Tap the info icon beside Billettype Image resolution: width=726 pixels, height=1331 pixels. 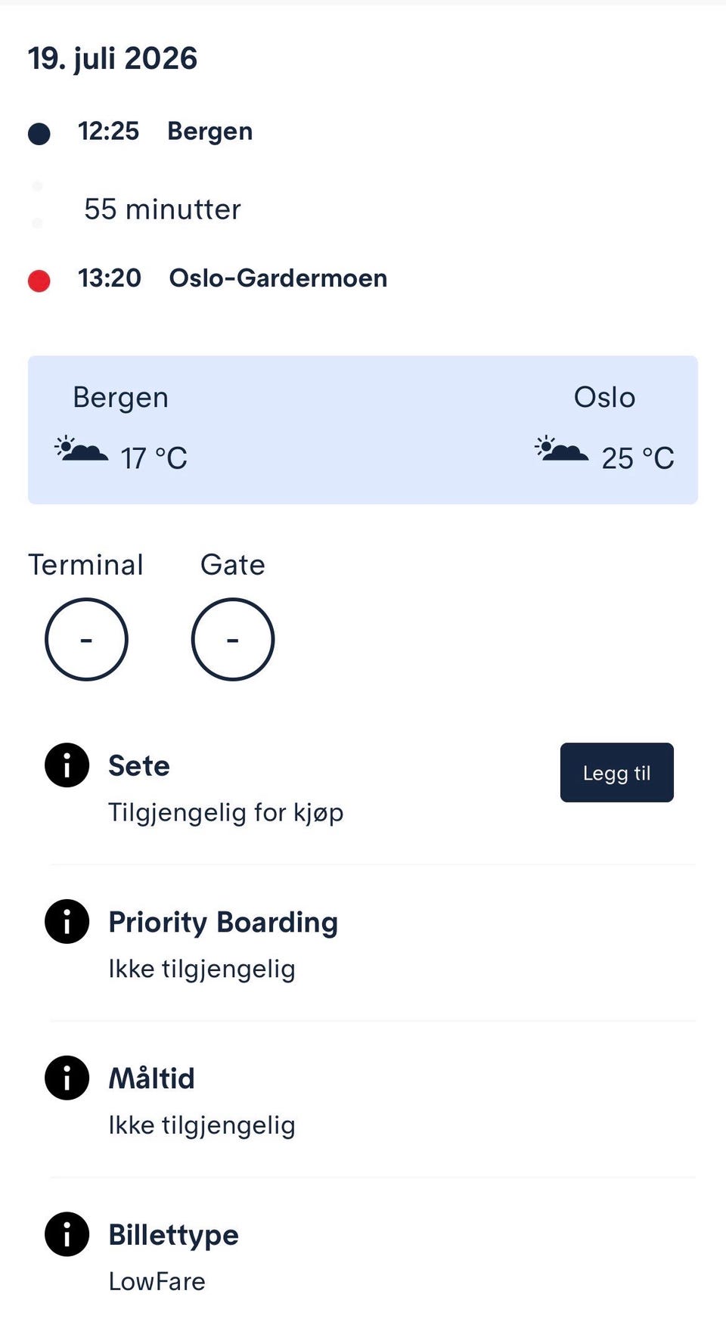point(67,1234)
